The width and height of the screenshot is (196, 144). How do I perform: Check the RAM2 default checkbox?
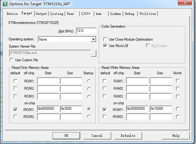[x=105, y=88]
